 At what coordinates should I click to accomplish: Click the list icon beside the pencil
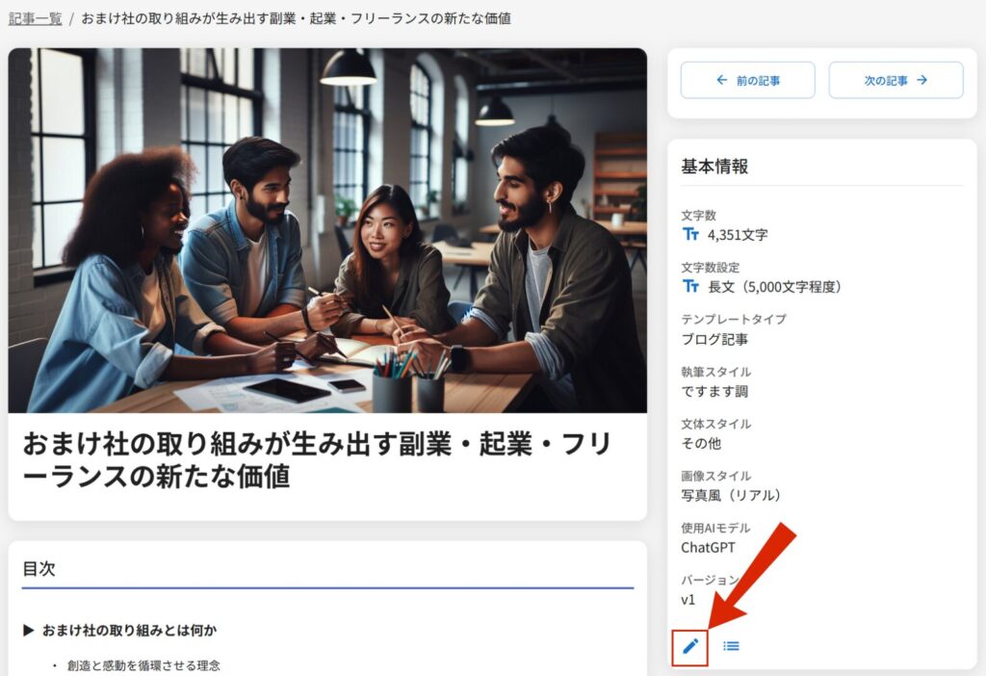pyautogui.click(x=732, y=646)
